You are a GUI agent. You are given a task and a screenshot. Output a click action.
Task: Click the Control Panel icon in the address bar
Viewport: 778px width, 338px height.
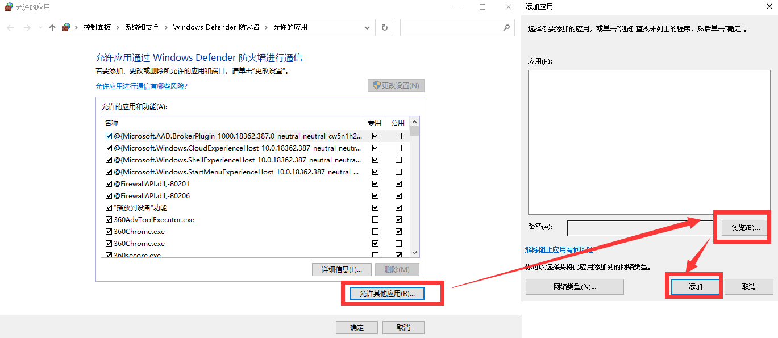point(65,27)
